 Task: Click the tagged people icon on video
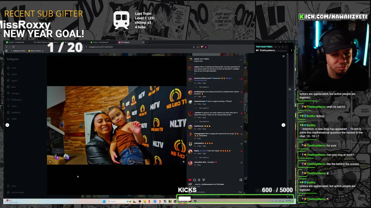tap(50, 162)
